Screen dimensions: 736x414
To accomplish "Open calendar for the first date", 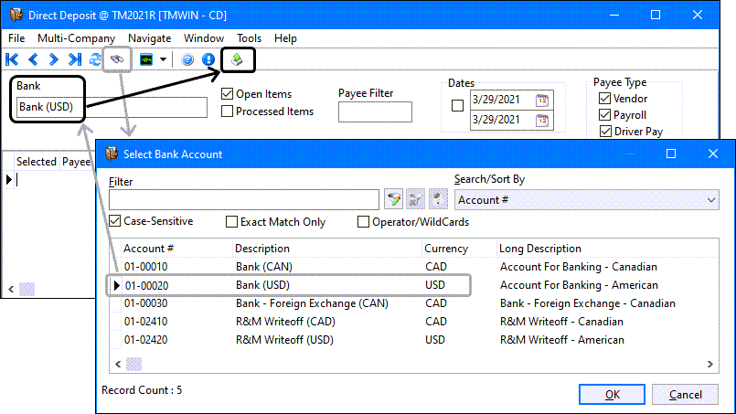I will click(x=542, y=100).
